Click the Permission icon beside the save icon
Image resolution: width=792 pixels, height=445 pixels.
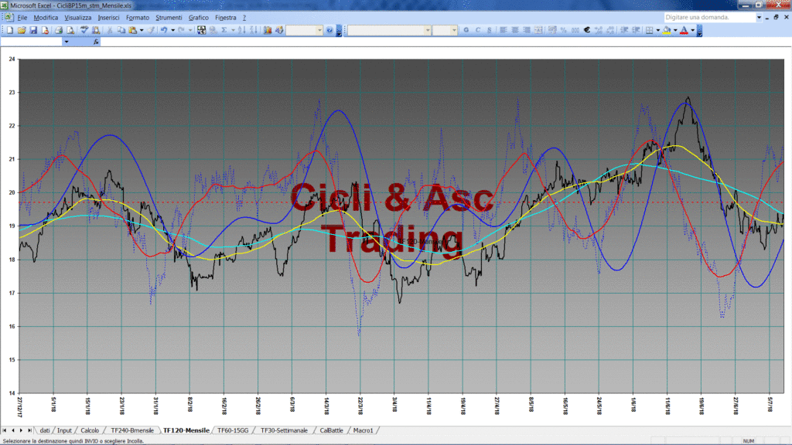(x=45, y=30)
